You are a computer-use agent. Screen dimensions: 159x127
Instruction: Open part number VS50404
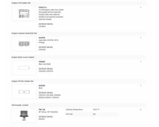click(42, 62)
